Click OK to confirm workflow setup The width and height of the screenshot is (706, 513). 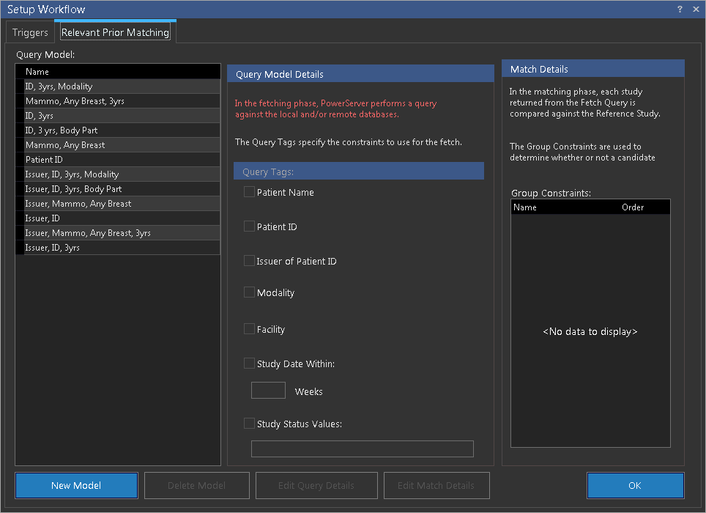[x=635, y=485]
